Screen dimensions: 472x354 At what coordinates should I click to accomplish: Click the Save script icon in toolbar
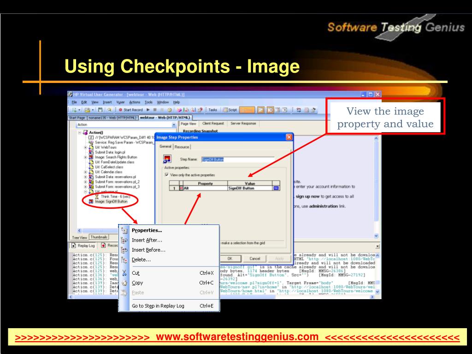(x=100, y=110)
